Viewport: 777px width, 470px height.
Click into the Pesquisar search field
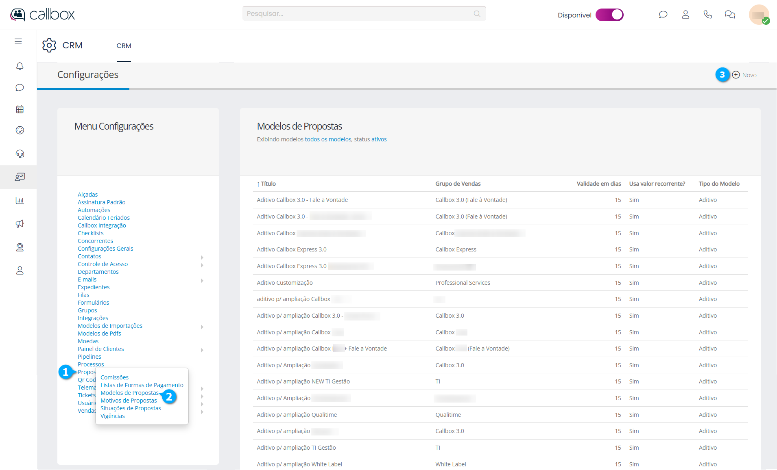pyautogui.click(x=358, y=14)
